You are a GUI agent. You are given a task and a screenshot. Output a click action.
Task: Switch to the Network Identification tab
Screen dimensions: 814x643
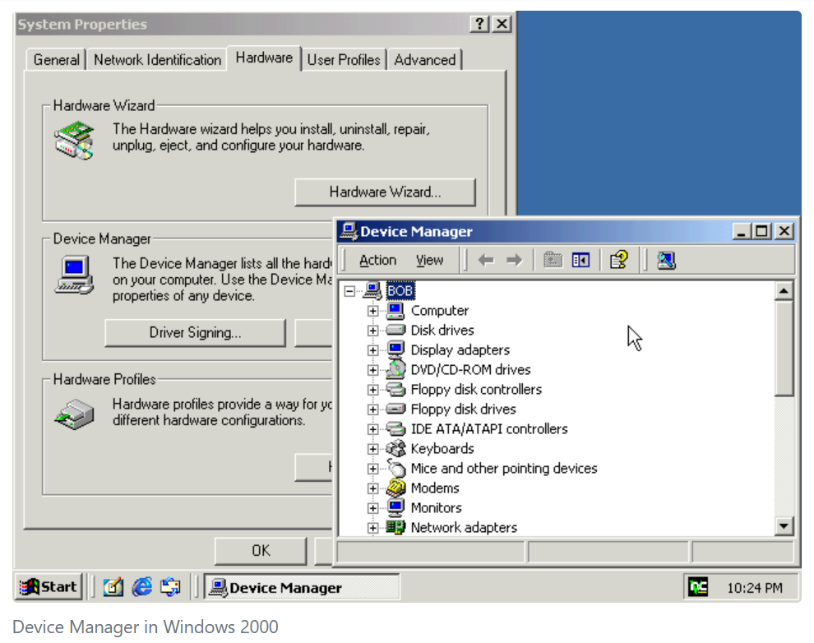pos(157,60)
